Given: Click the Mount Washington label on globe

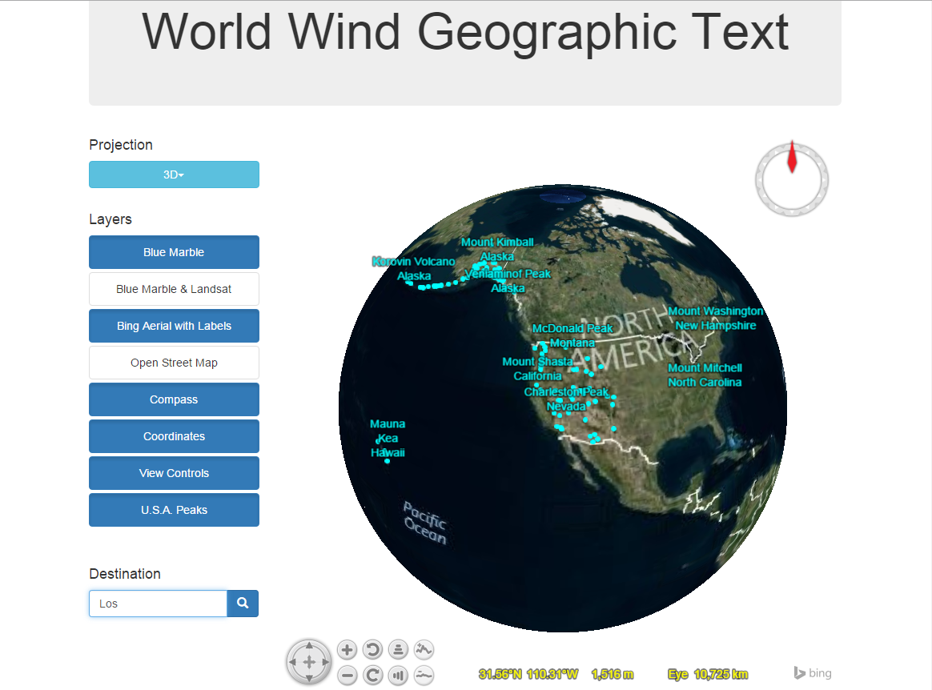Looking at the screenshot, I should [715, 311].
